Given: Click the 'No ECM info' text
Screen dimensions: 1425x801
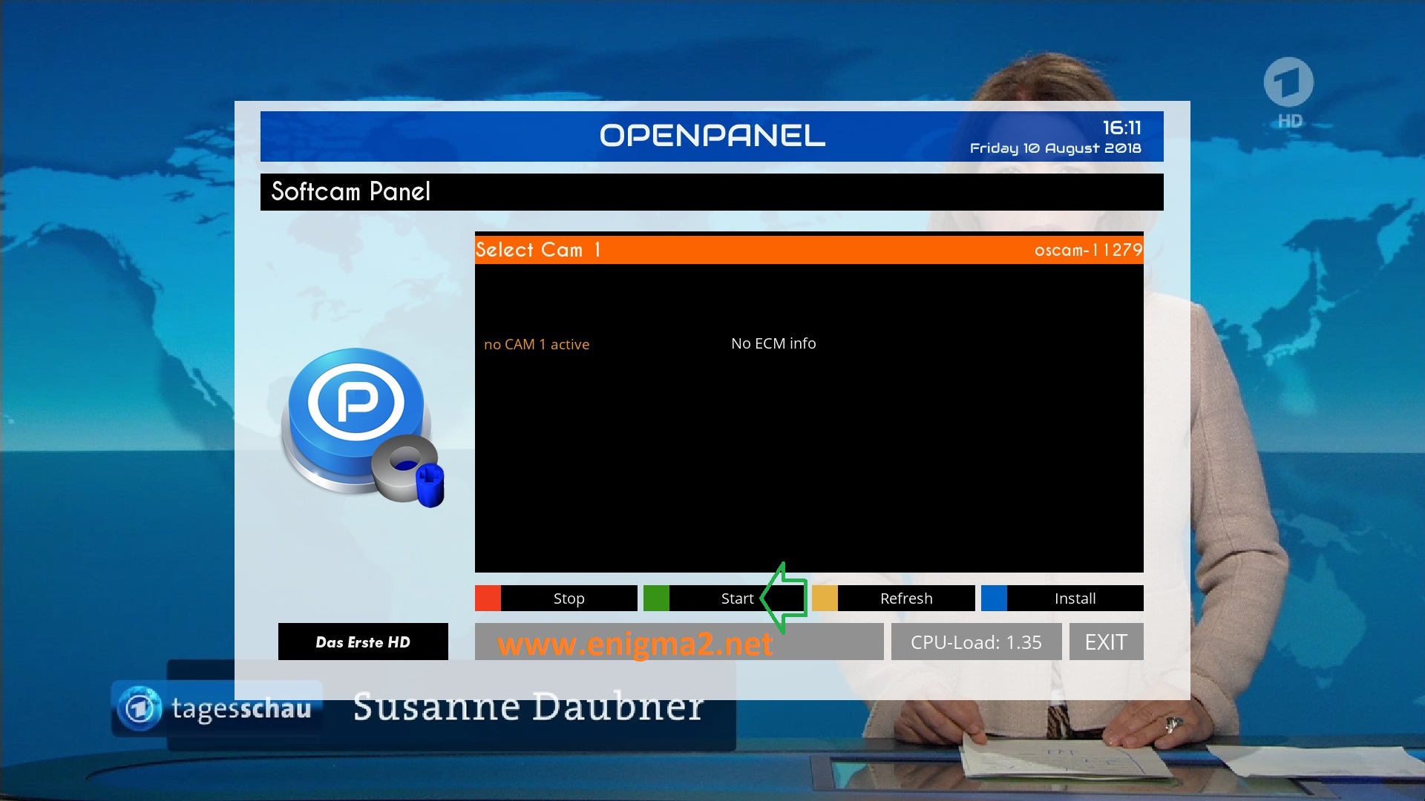Looking at the screenshot, I should coord(773,343).
